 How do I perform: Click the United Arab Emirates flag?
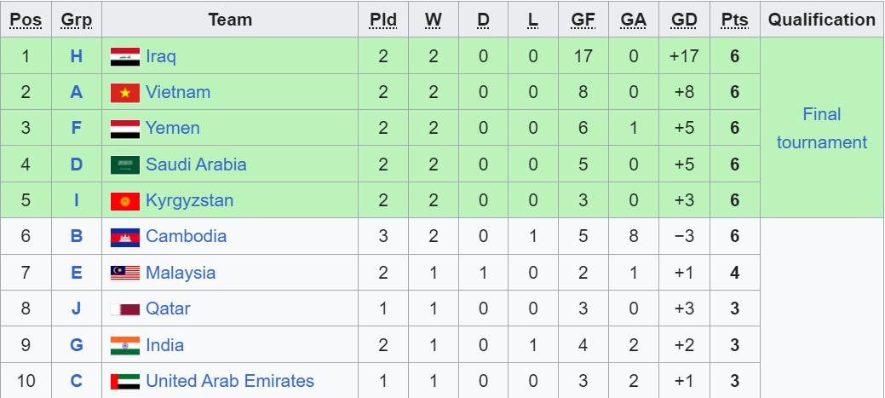125,382
